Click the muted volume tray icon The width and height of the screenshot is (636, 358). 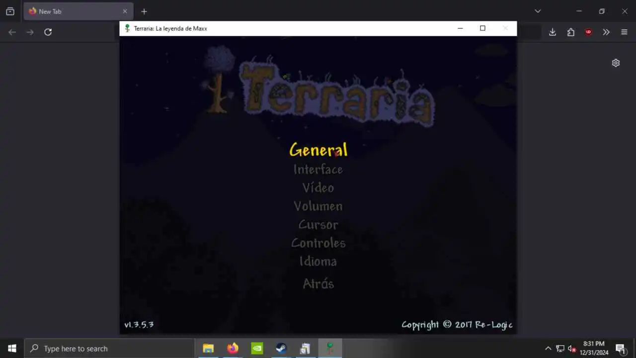click(572, 349)
